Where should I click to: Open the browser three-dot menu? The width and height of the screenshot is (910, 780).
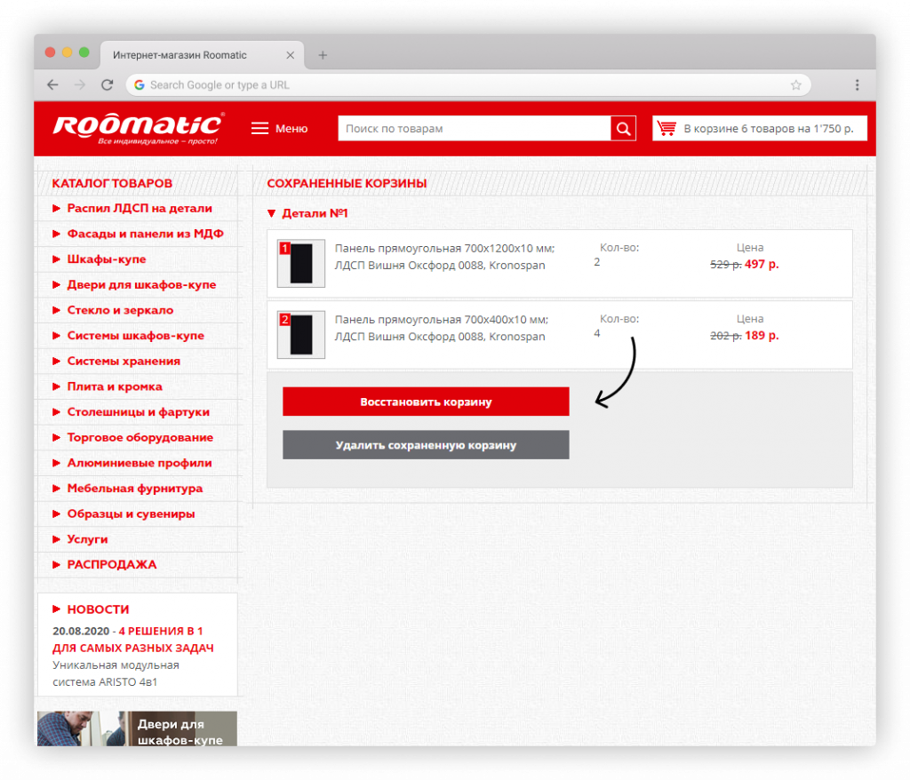point(857,85)
